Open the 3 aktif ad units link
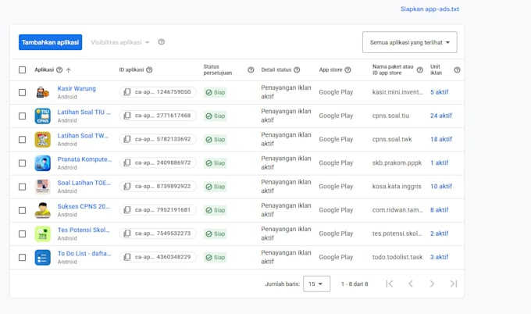The height and width of the screenshot is (314, 531). [x=439, y=257]
